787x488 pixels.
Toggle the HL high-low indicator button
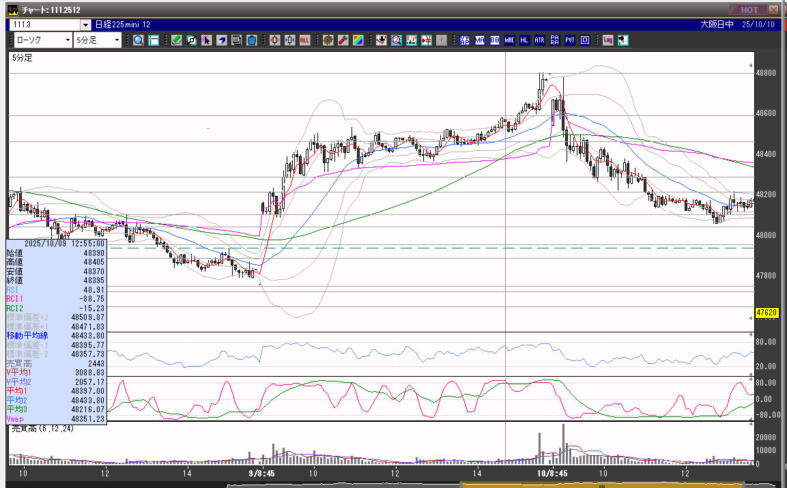pos(525,40)
